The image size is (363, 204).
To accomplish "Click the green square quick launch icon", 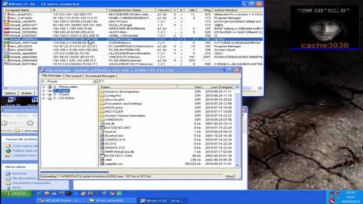I will [x=119, y=193].
